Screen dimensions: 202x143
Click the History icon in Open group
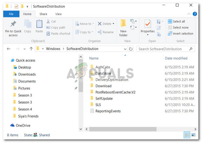(159, 34)
